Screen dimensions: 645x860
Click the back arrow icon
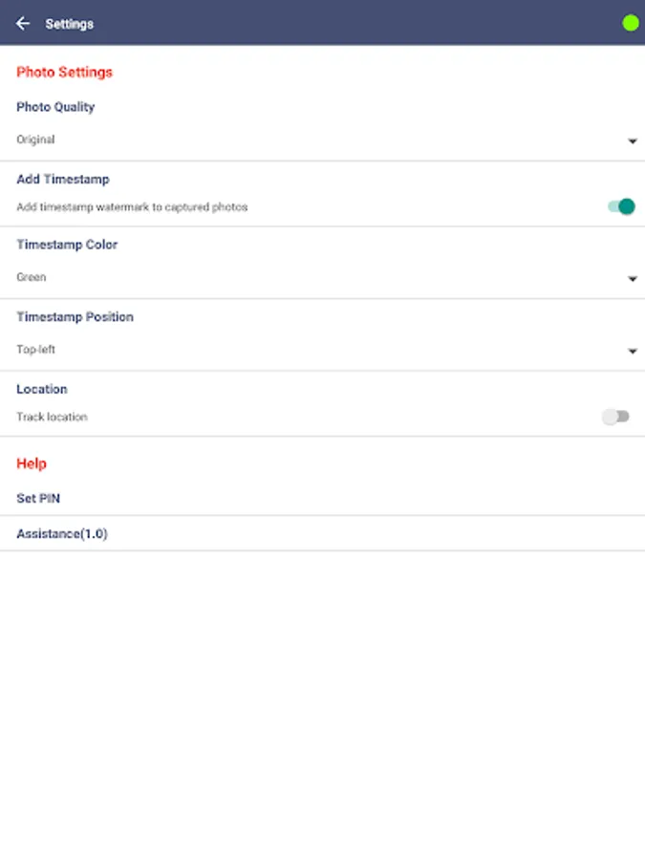23,24
